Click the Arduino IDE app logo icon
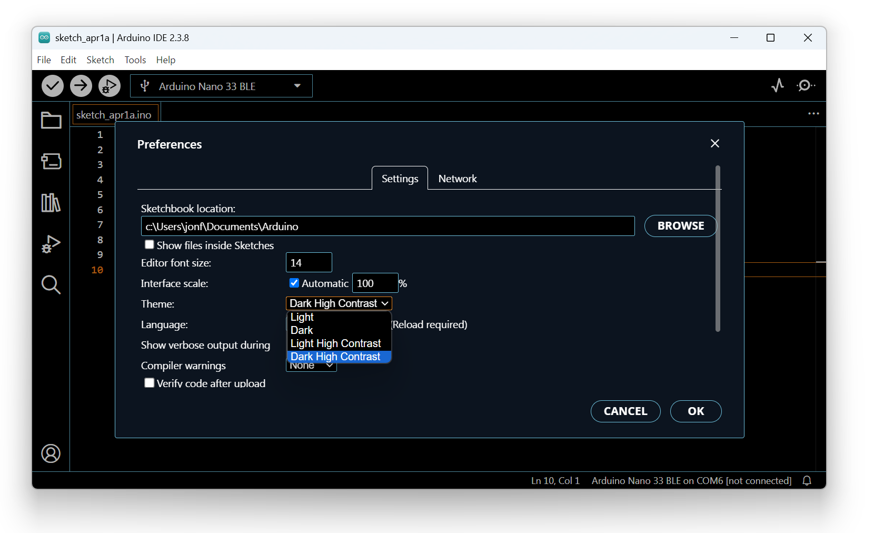Viewport: 874px width, 533px height. tap(44, 37)
